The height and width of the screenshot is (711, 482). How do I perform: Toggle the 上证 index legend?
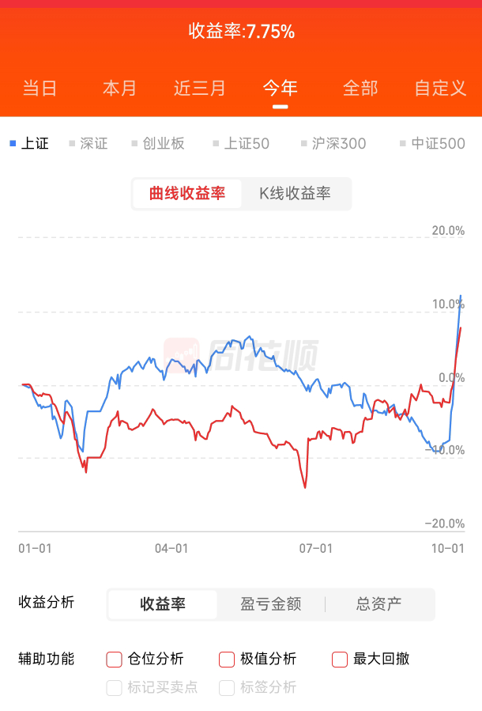(x=29, y=144)
